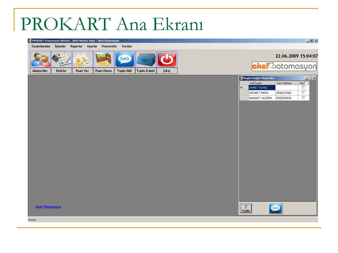Click the Durum status bar label
The width and height of the screenshot is (338, 253).
(32, 220)
